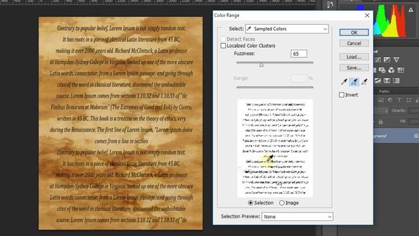
Task: Open the Select Sampled Colors dropdown
Action: [x=287, y=29]
